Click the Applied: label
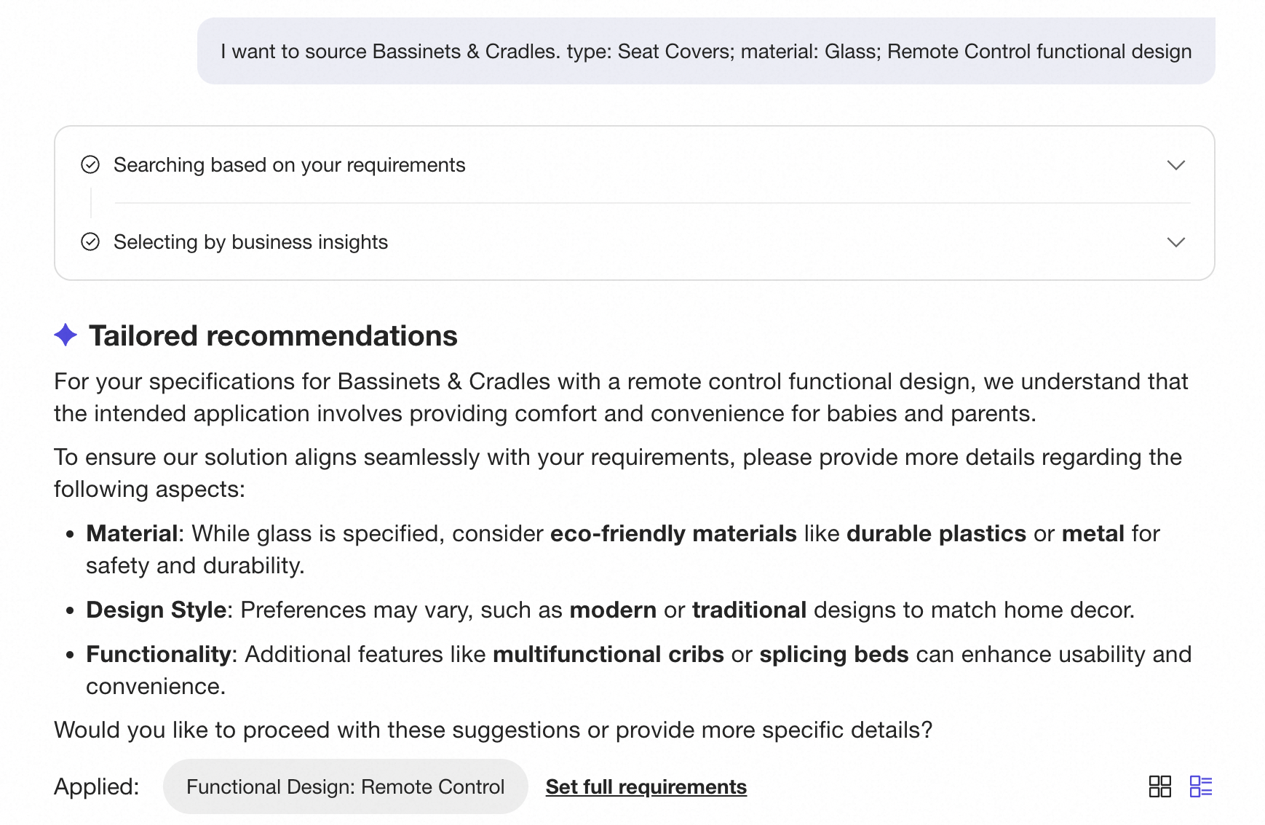1265x825 pixels. pos(97,786)
